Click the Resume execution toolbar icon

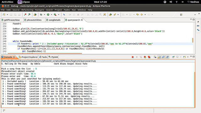tap(70, 15)
